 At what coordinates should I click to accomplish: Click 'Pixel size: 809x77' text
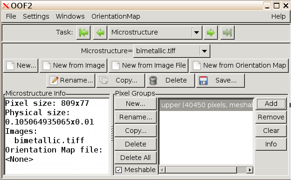pyautogui.click(x=47, y=104)
